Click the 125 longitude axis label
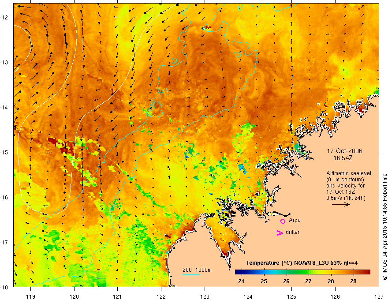388x300 pixels. 292,296
